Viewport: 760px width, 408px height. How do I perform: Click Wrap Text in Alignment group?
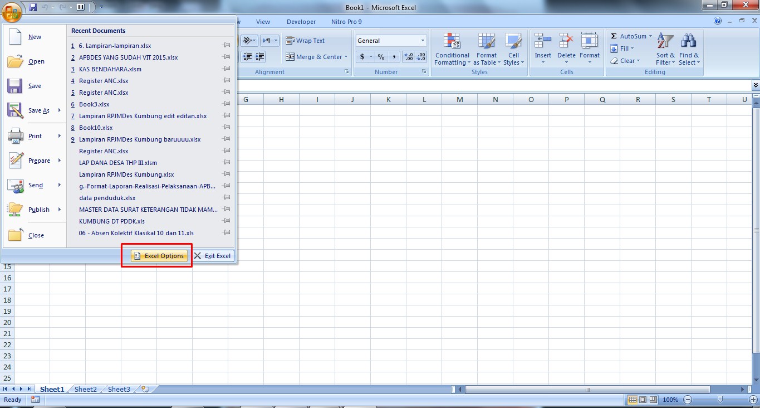[305, 41]
